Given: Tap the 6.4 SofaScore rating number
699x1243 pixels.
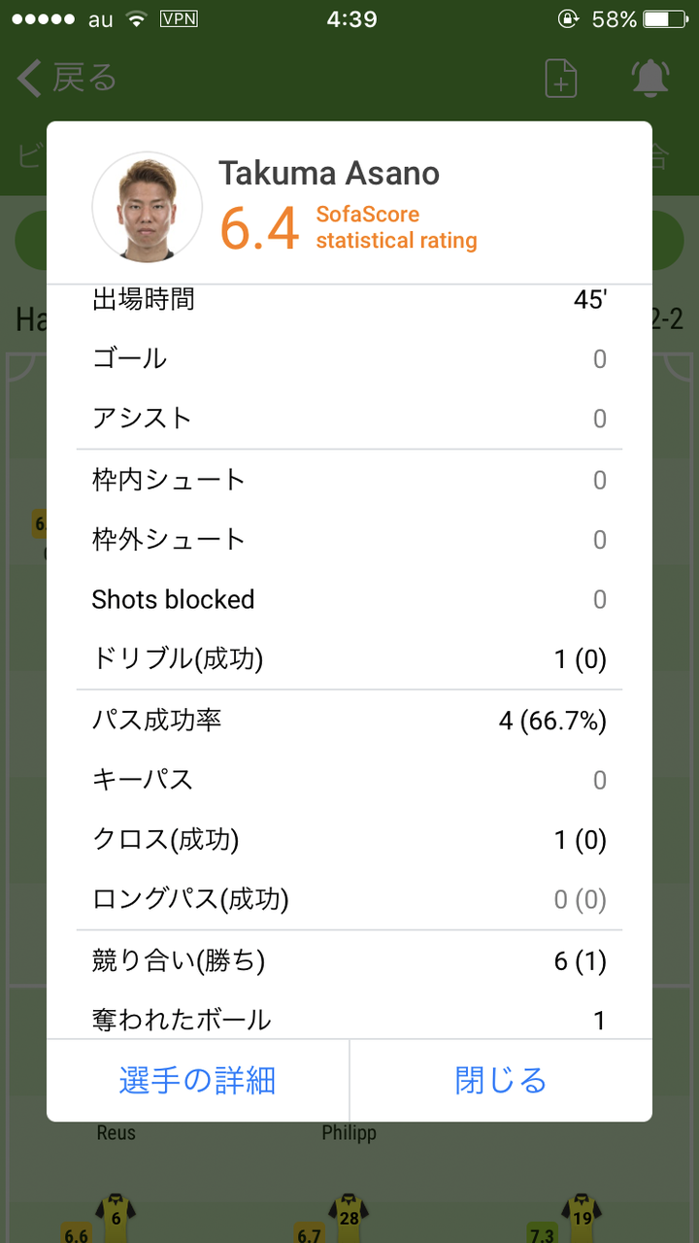Looking at the screenshot, I should pos(258,229).
